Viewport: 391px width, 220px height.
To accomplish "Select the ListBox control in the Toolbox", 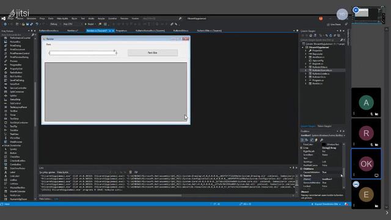I will [x=13, y=180].
